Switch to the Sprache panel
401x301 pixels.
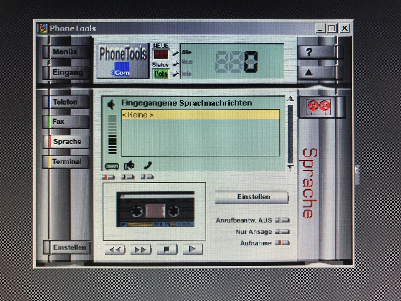click(66, 142)
